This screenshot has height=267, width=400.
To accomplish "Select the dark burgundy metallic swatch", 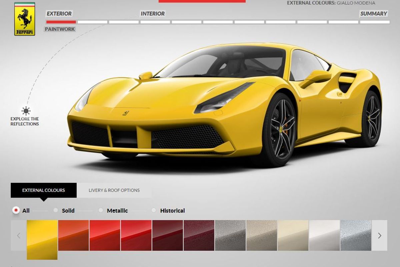I will 199,235.
